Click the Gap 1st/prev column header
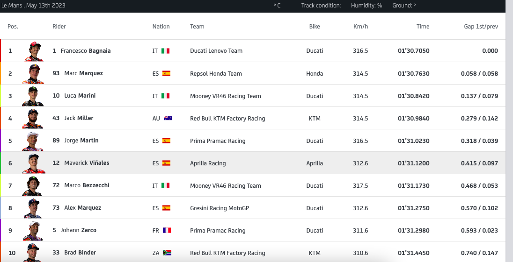 click(x=481, y=27)
